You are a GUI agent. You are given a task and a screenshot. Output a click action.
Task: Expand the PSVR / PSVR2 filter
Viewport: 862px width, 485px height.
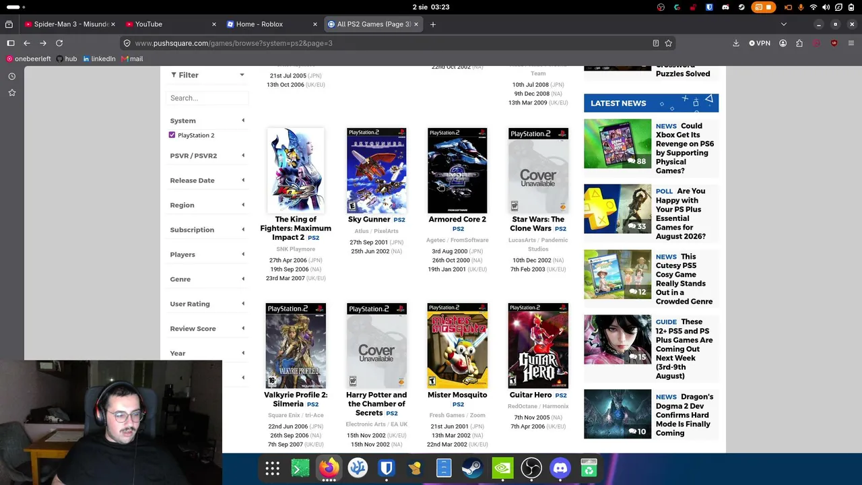coord(207,156)
